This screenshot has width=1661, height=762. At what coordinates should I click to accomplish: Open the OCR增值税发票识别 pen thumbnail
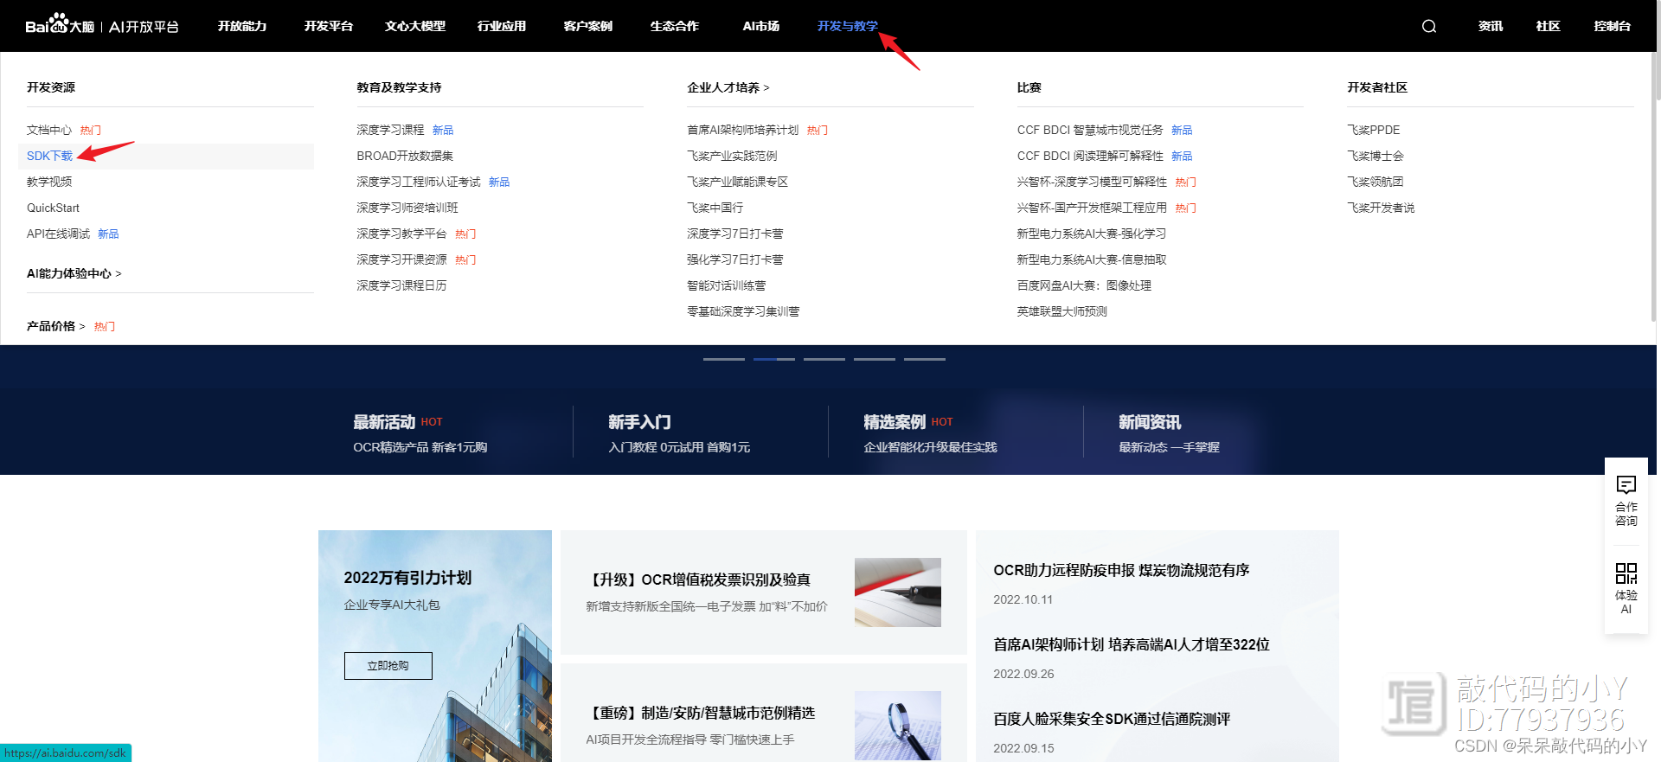(x=898, y=592)
